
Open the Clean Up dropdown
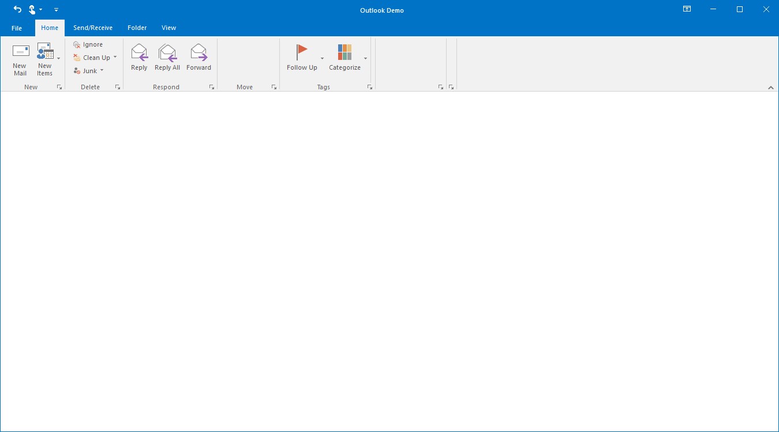(x=115, y=57)
